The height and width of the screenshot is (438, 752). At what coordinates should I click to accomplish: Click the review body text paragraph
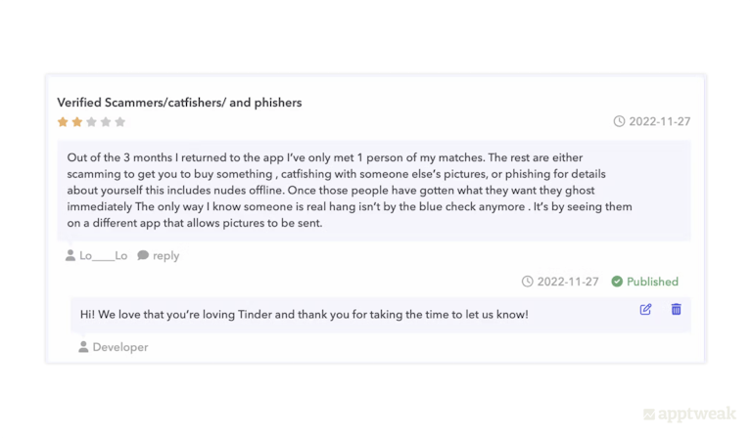point(350,190)
